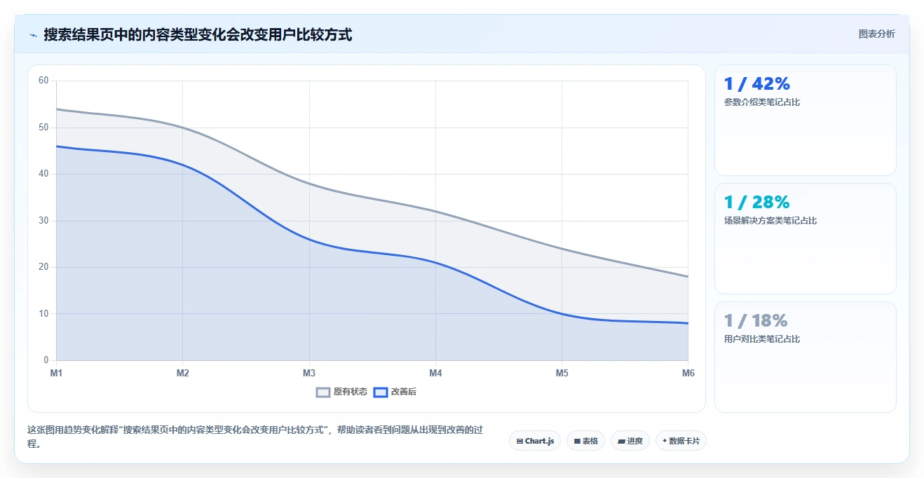Click the M1 x-axis label
This screenshot has height=478, width=924.
pos(56,373)
